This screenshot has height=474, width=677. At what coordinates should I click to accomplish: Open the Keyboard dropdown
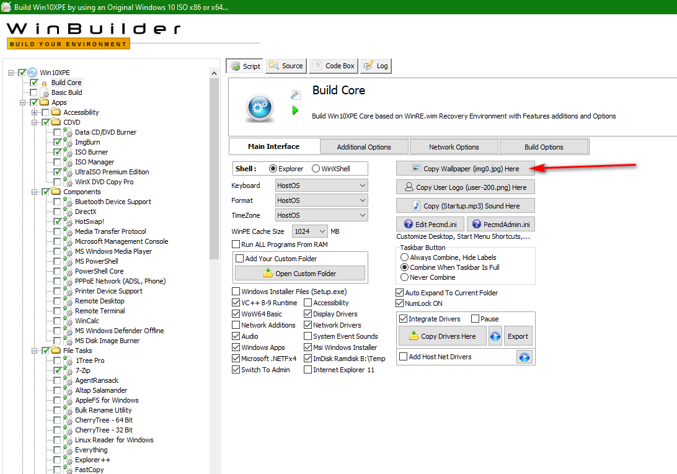point(322,186)
